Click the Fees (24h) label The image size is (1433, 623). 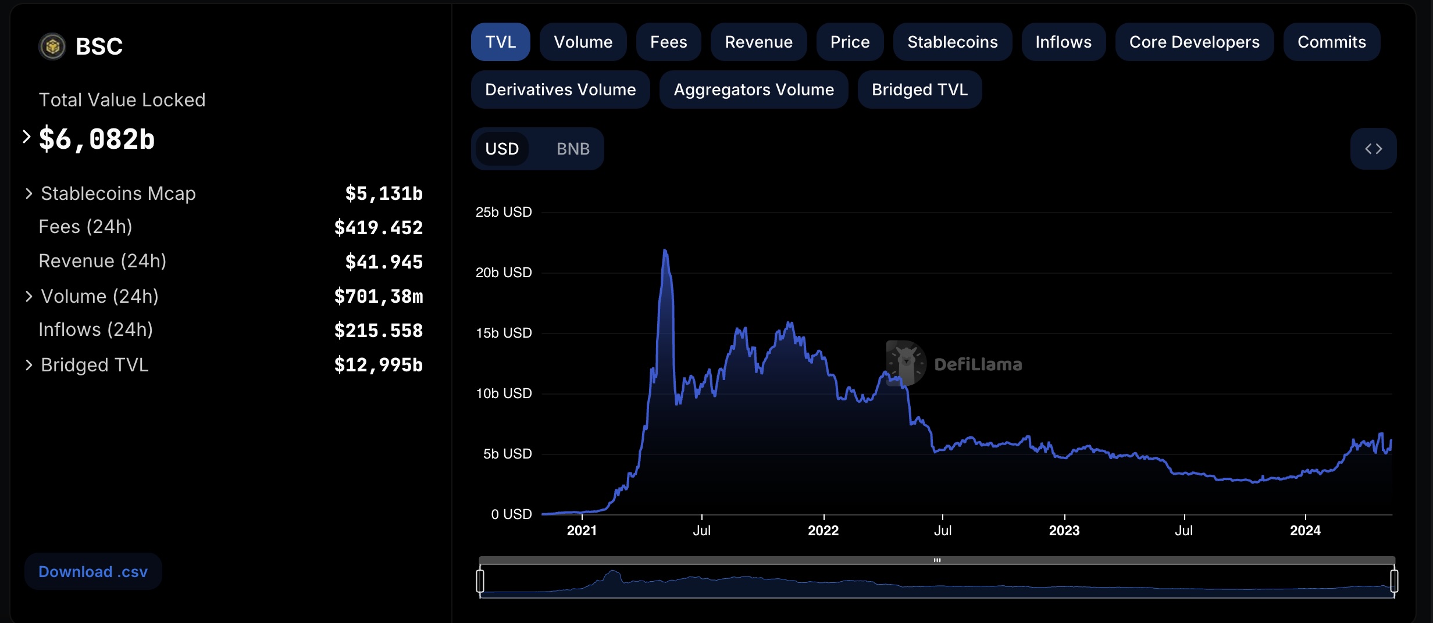click(85, 227)
